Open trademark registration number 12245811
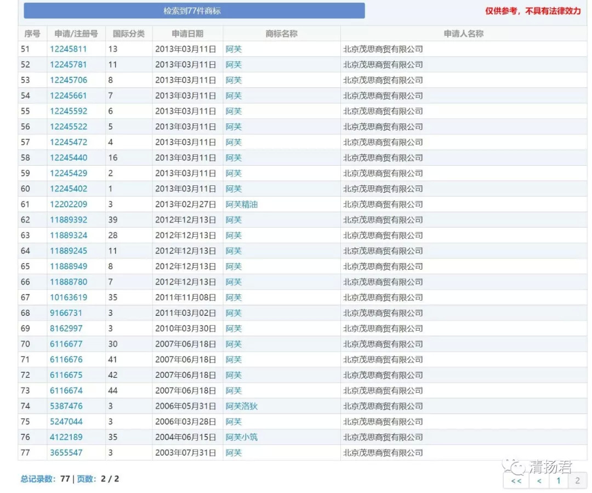Screen dimensions: 592x493 (x=69, y=49)
